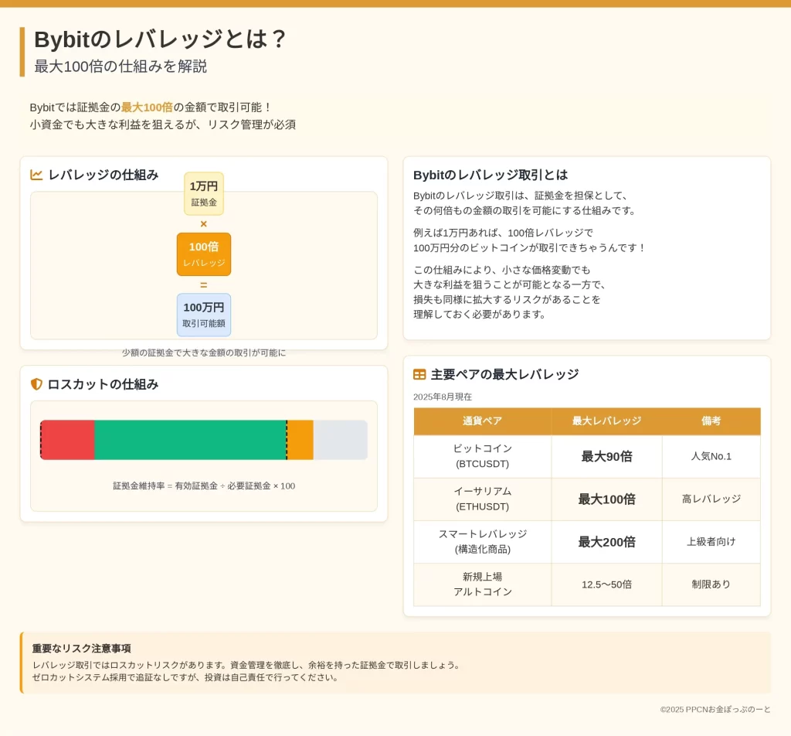791x736 pixels.
Task: Click the gray segment of the loss-cut bar
Action: [x=341, y=440]
